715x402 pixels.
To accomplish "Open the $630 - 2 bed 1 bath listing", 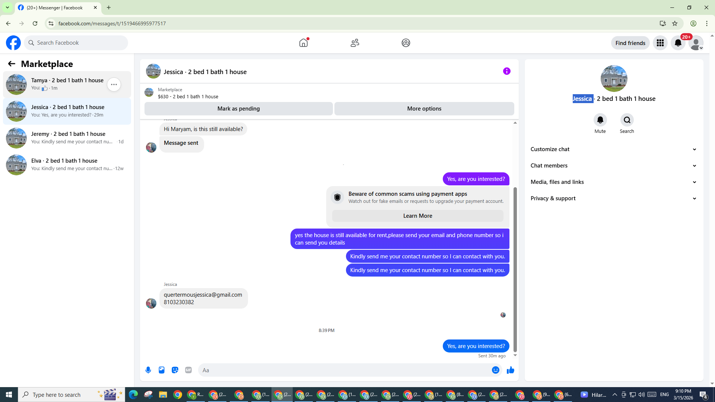I will [188, 96].
